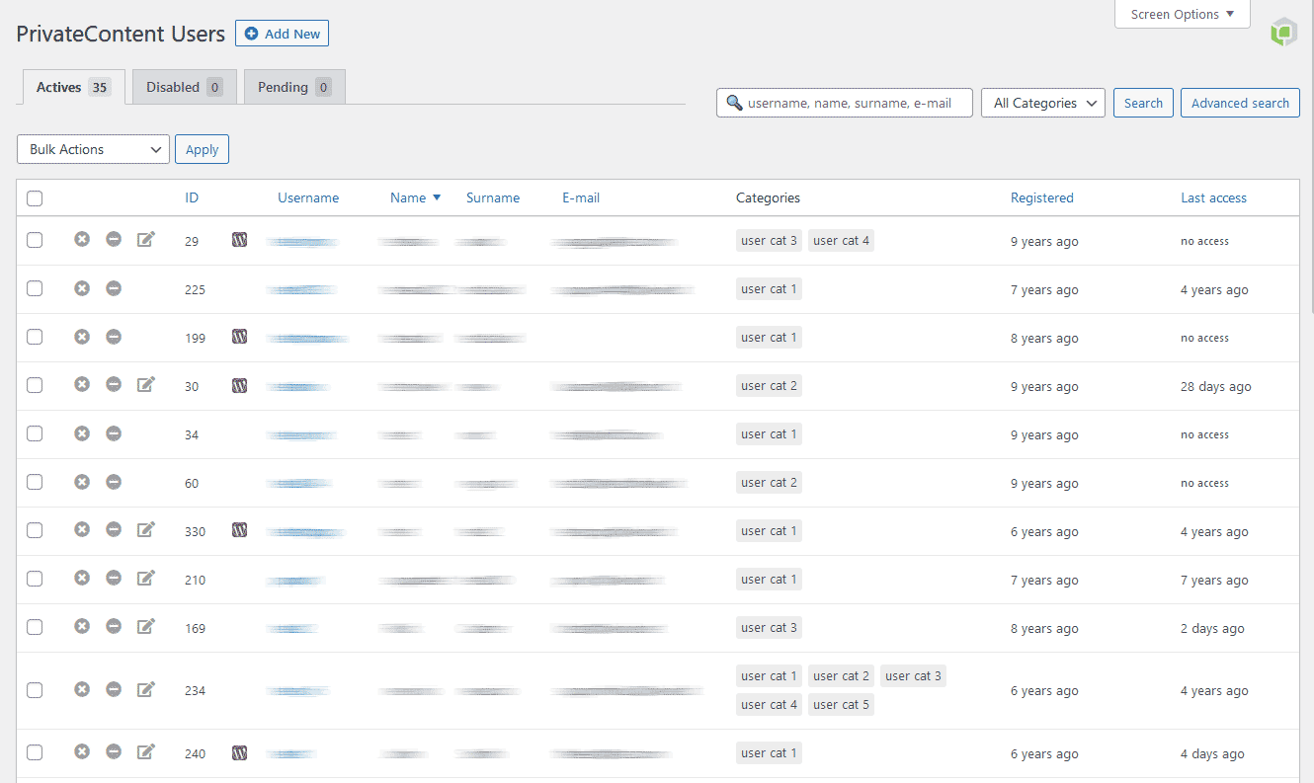Expand the Screen Options panel
The height and width of the screenshot is (783, 1314).
click(1182, 14)
